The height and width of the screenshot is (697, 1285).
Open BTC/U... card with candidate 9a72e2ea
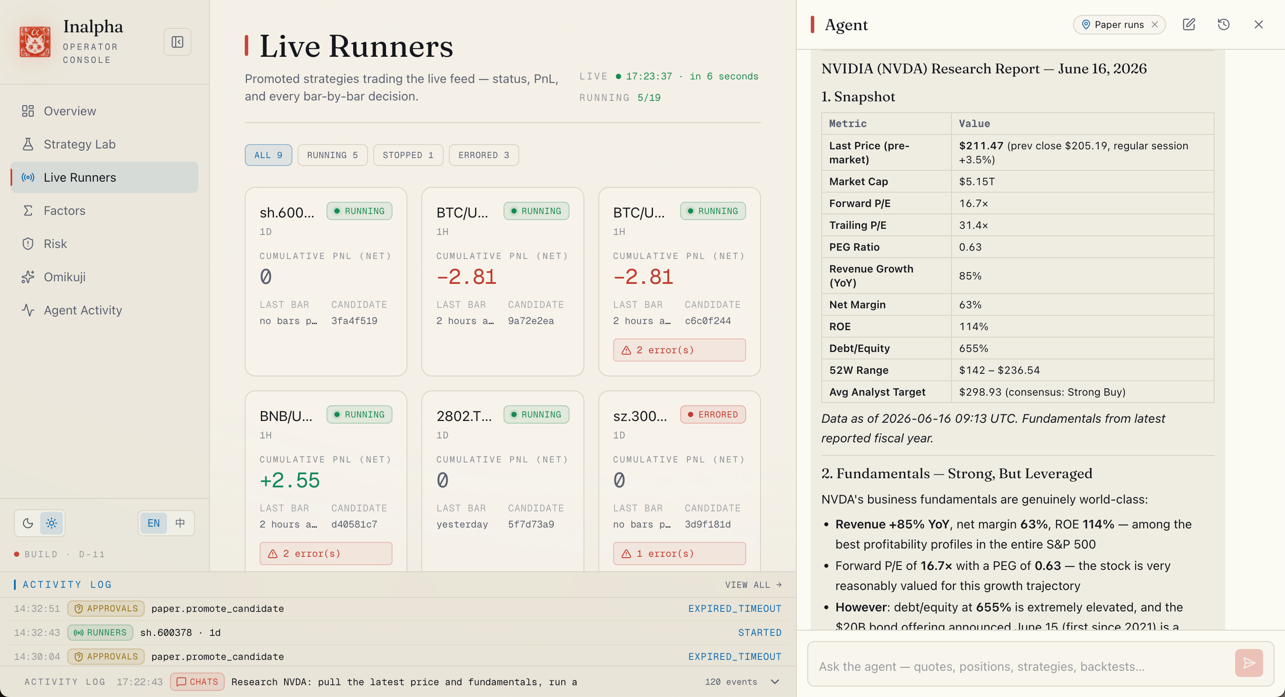coord(502,282)
